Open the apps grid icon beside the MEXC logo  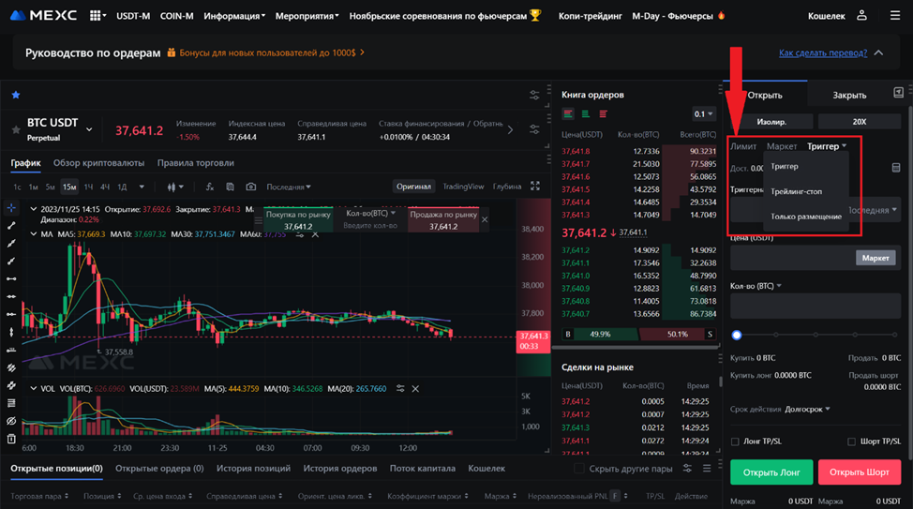tap(97, 16)
